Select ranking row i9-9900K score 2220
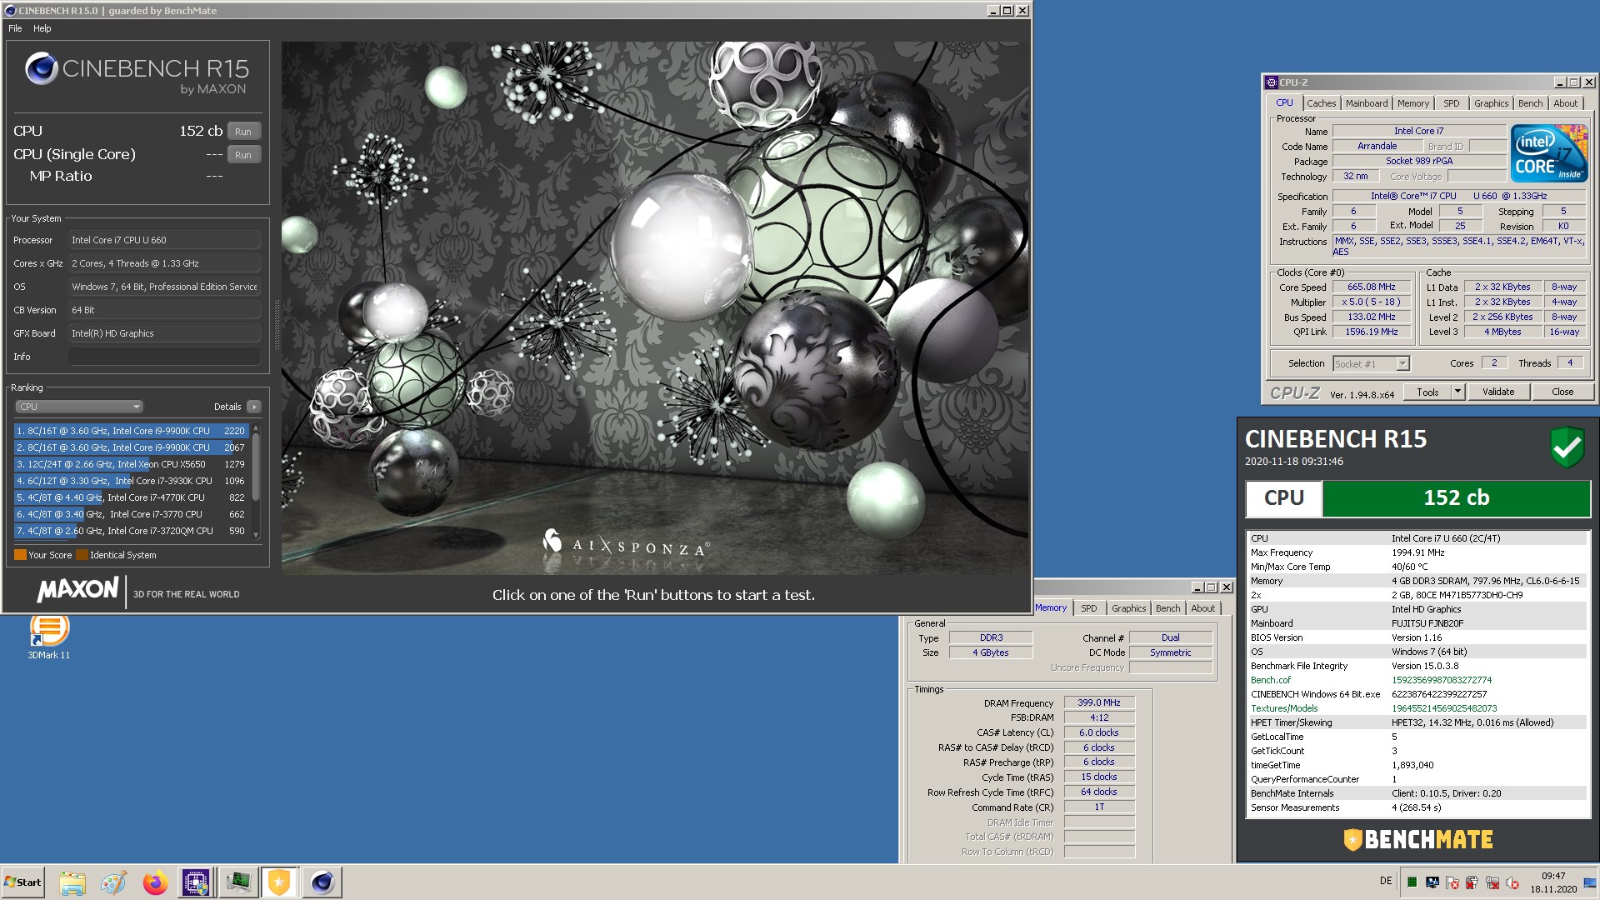 pyautogui.click(x=131, y=431)
